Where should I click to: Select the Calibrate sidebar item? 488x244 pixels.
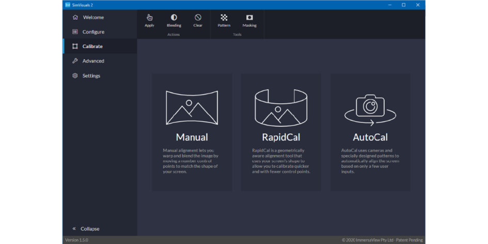click(100, 47)
